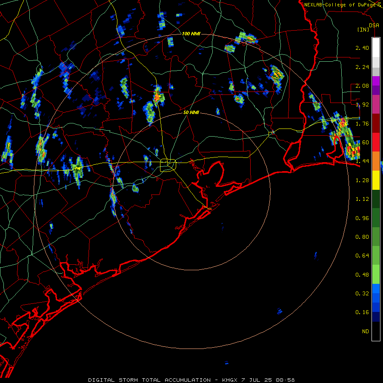The width and height of the screenshot is (383, 383).
Task: Click the [IN] units label
Action: [x=363, y=29]
